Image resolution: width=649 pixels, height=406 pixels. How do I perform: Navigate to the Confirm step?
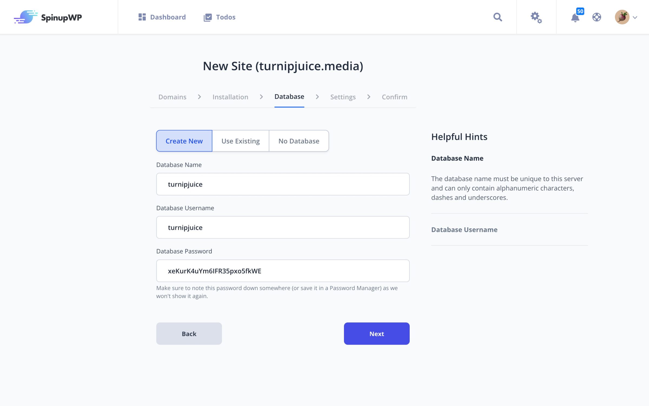point(395,97)
